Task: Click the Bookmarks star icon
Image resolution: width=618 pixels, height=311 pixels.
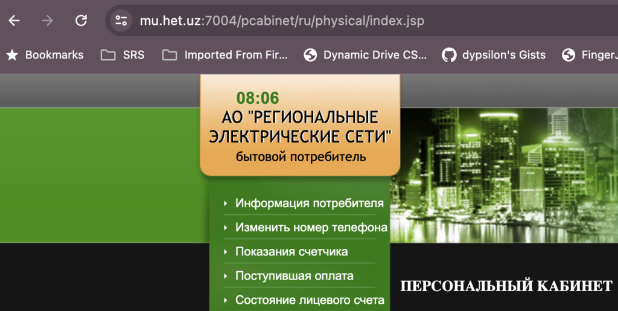Action: coord(12,55)
